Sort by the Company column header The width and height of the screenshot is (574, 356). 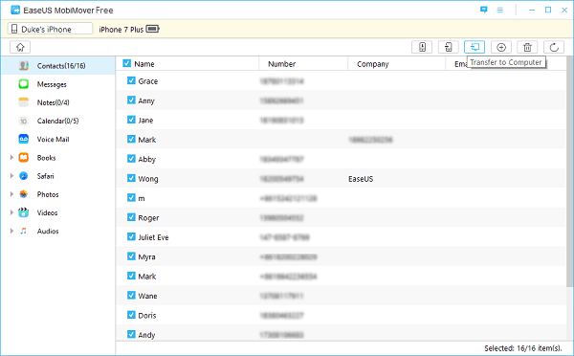[x=373, y=64]
